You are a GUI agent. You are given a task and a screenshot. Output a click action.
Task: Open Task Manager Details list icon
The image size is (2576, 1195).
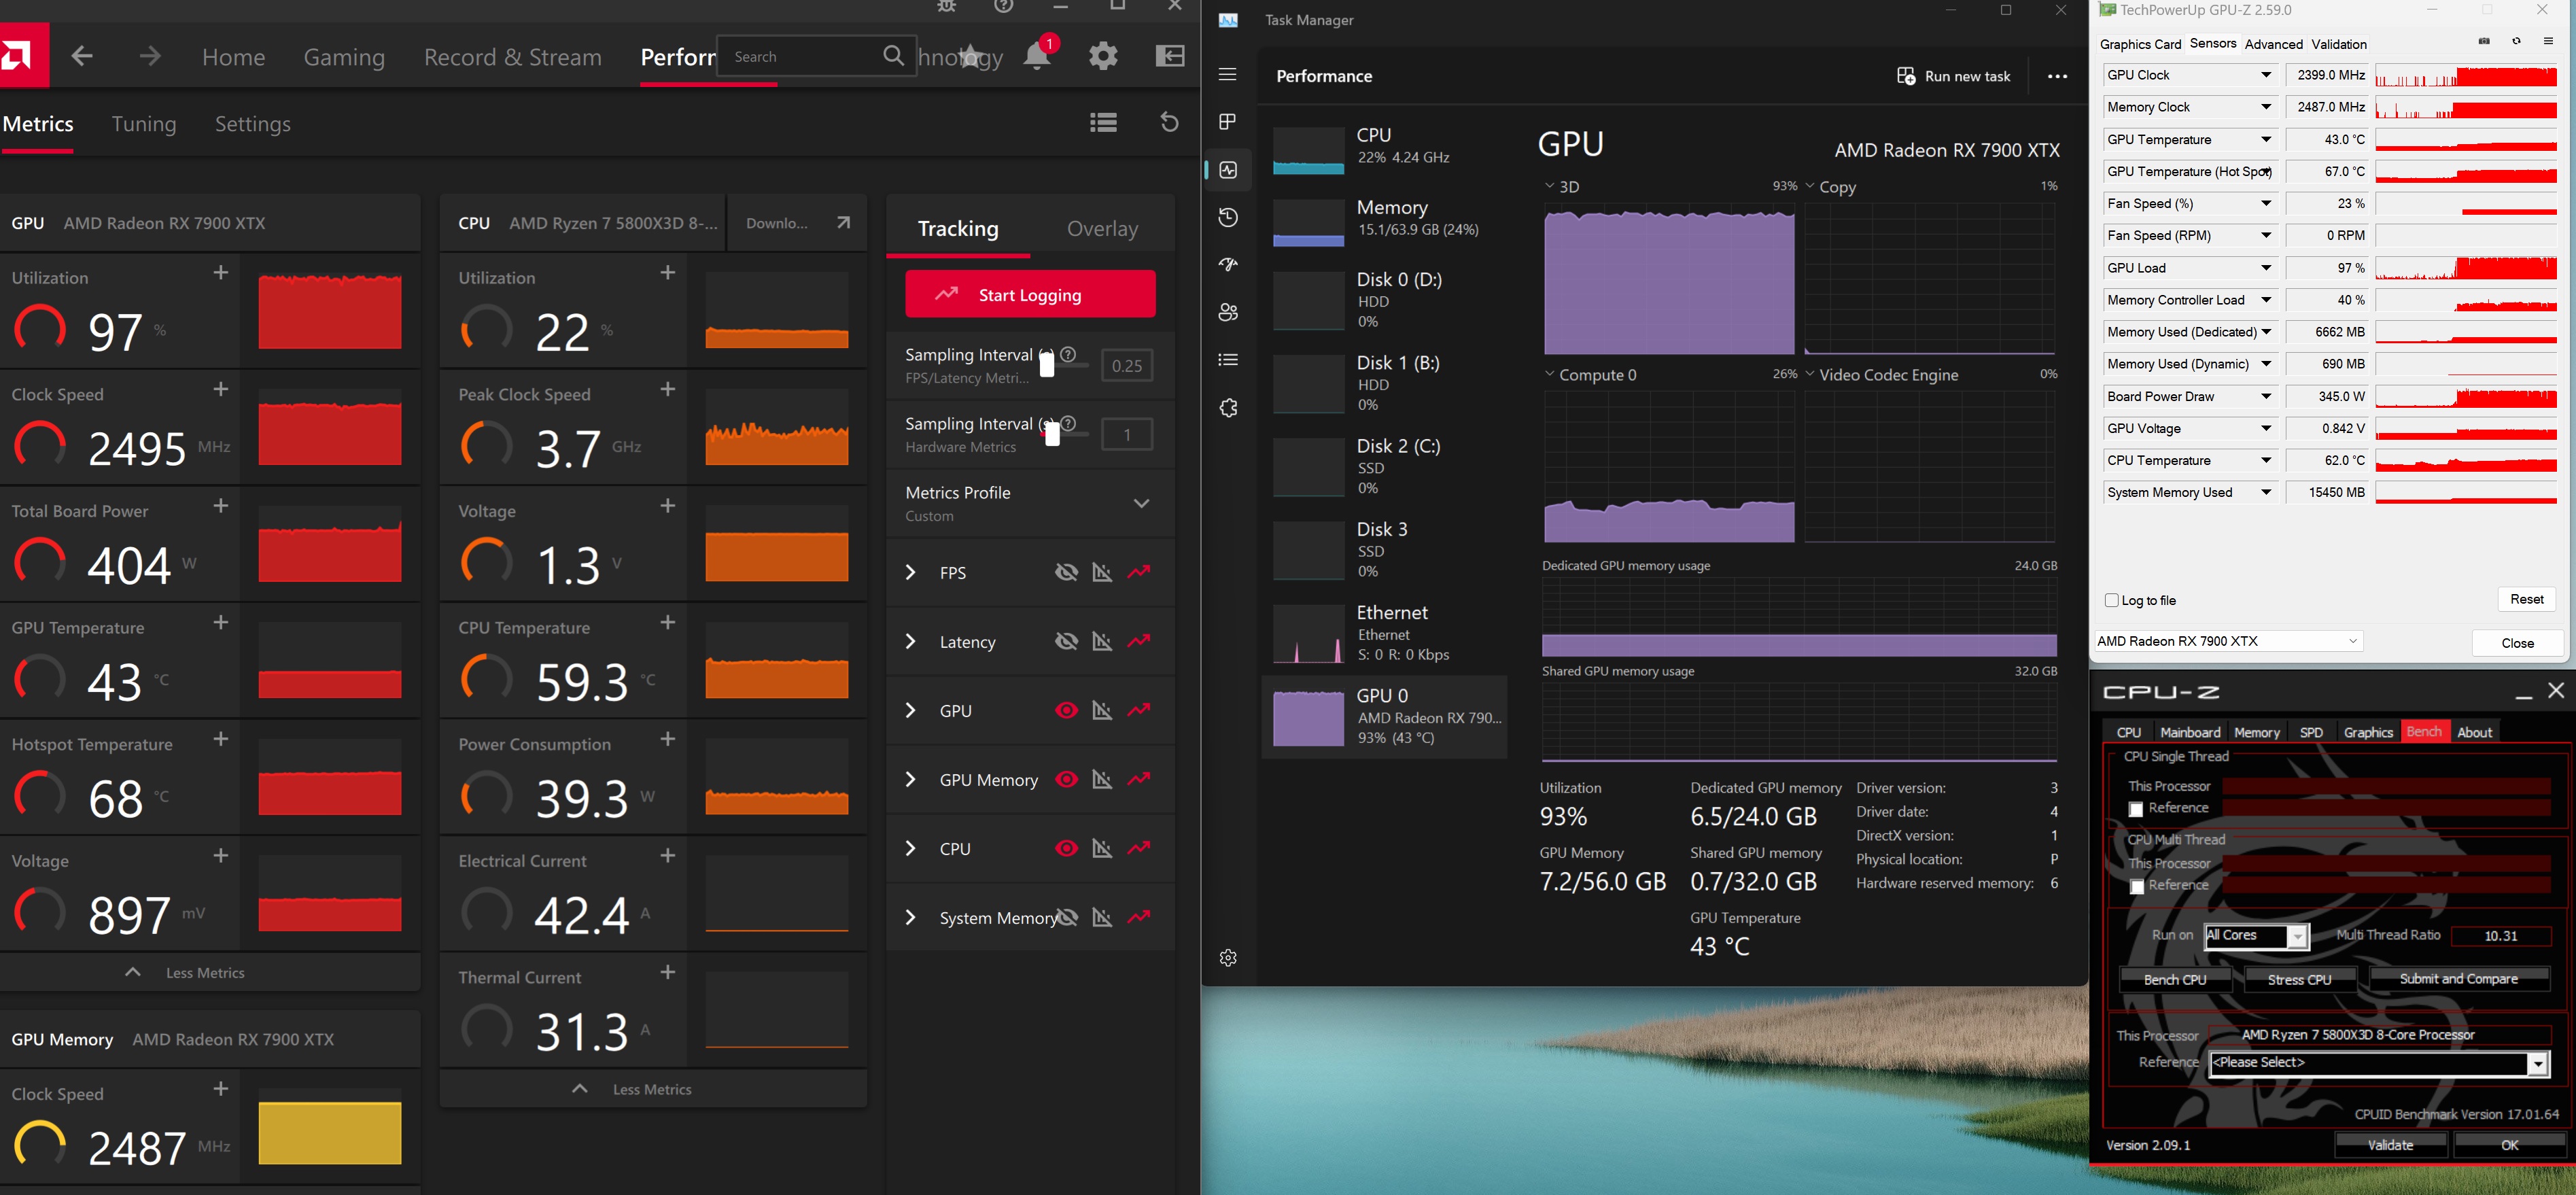click(1228, 360)
